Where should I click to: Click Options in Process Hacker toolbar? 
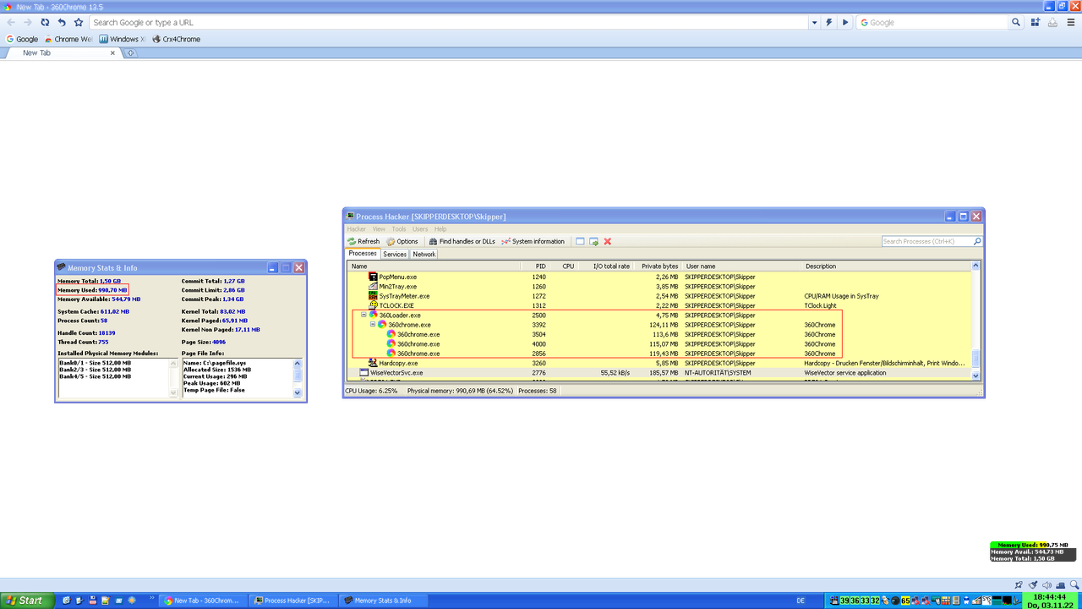tap(402, 242)
